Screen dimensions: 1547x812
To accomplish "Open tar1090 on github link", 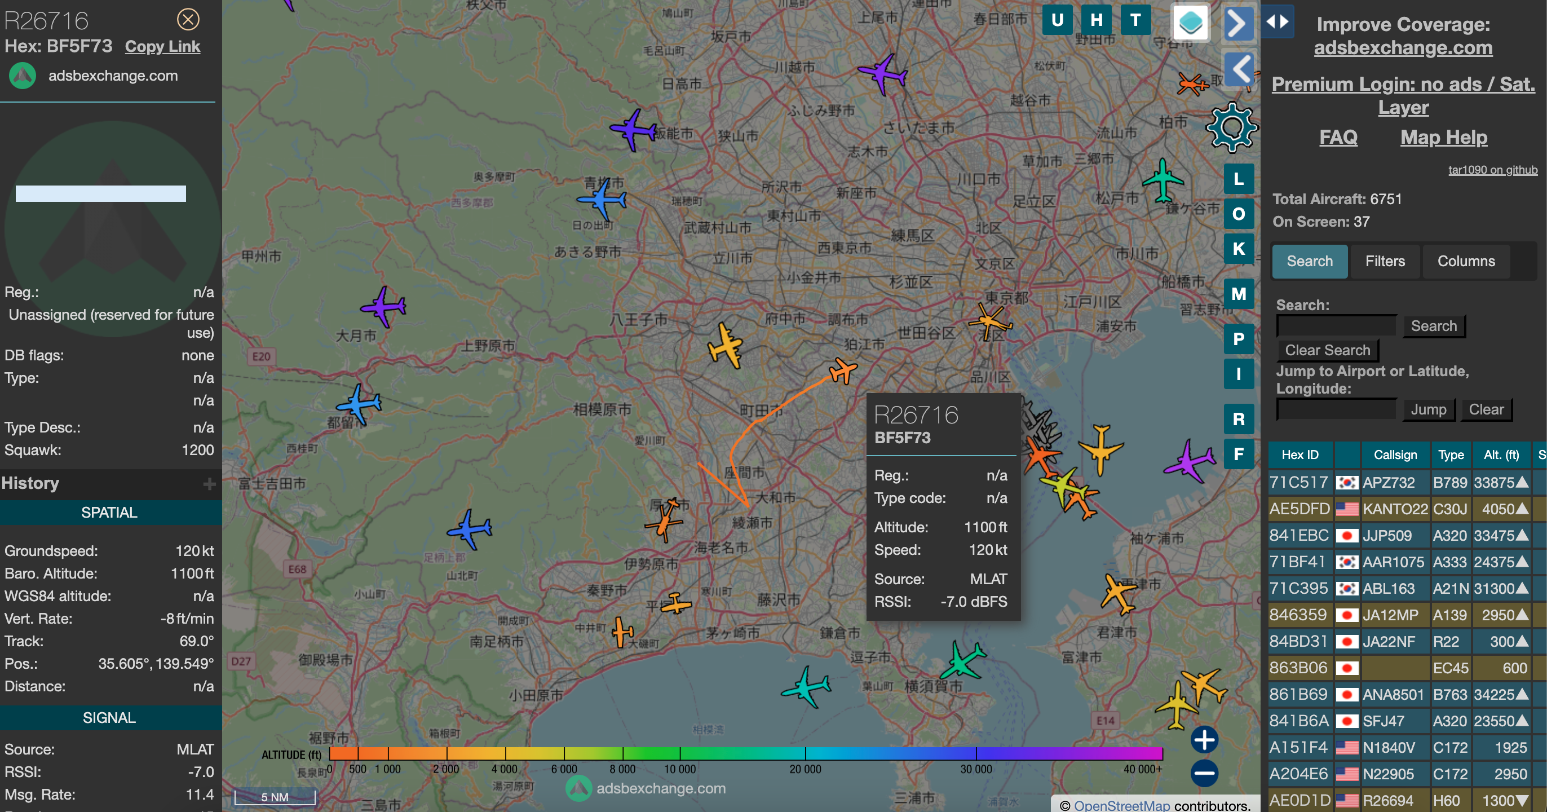I will 1492,170.
